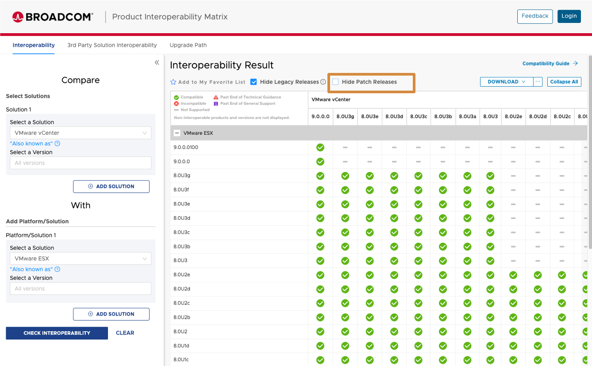This screenshot has height=366, width=592.
Task: Click the Broadcom logo
Action: coord(53,16)
